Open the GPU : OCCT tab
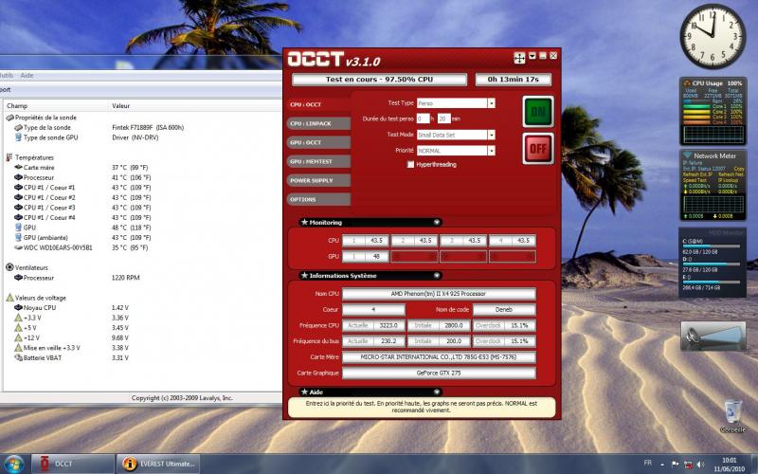The image size is (758, 474). click(x=318, y=142)
